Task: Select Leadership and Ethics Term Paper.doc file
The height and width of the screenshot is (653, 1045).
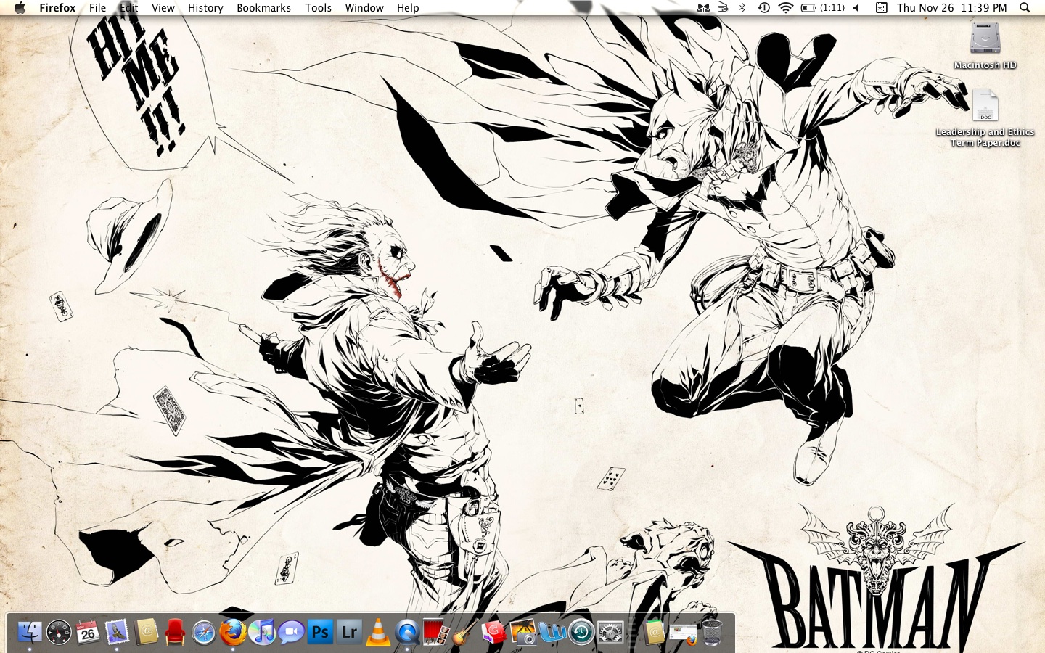Action: tap(985, 118)
